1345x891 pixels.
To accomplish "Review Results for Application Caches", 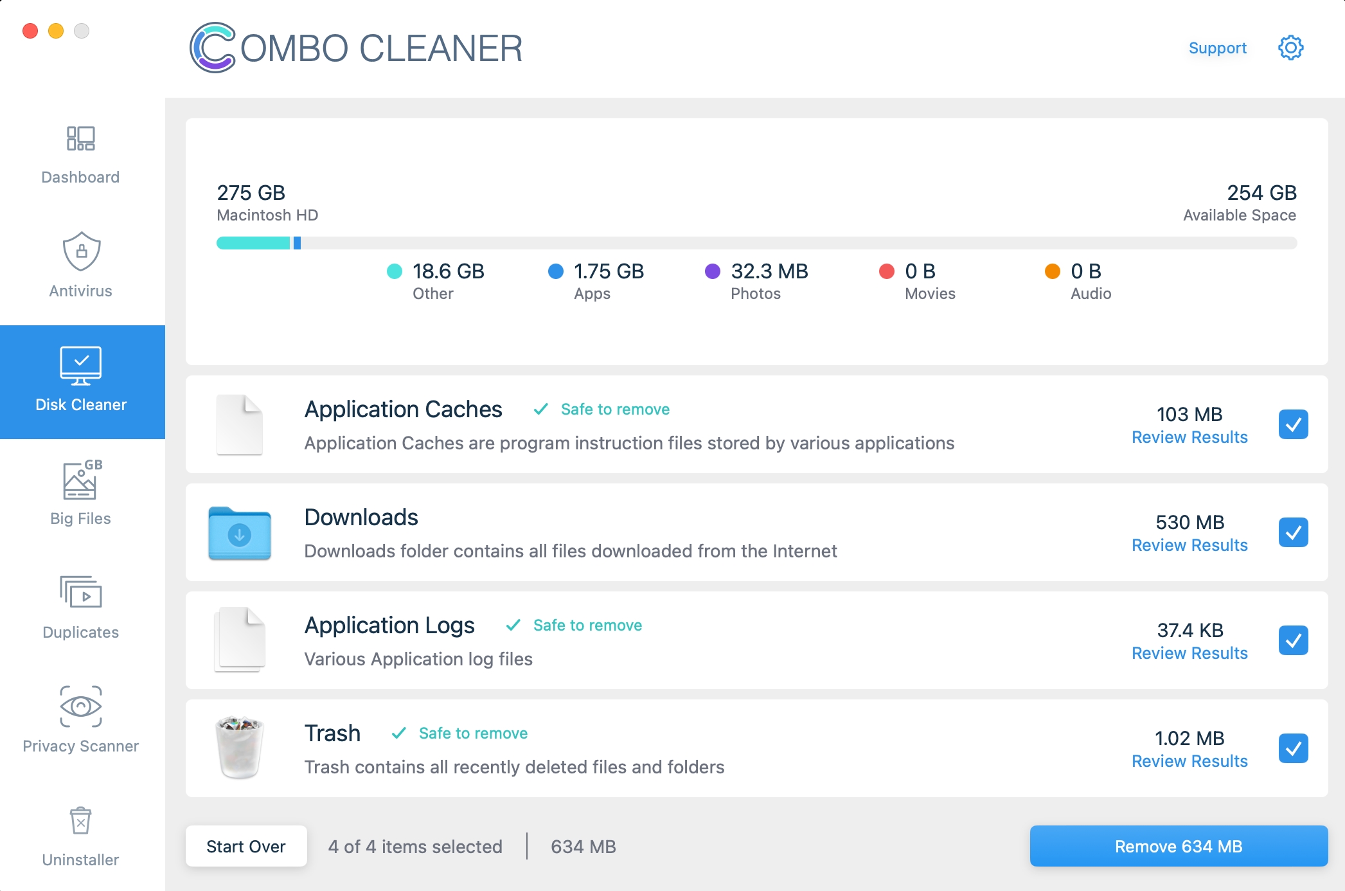I will [x=1189, y=437].
